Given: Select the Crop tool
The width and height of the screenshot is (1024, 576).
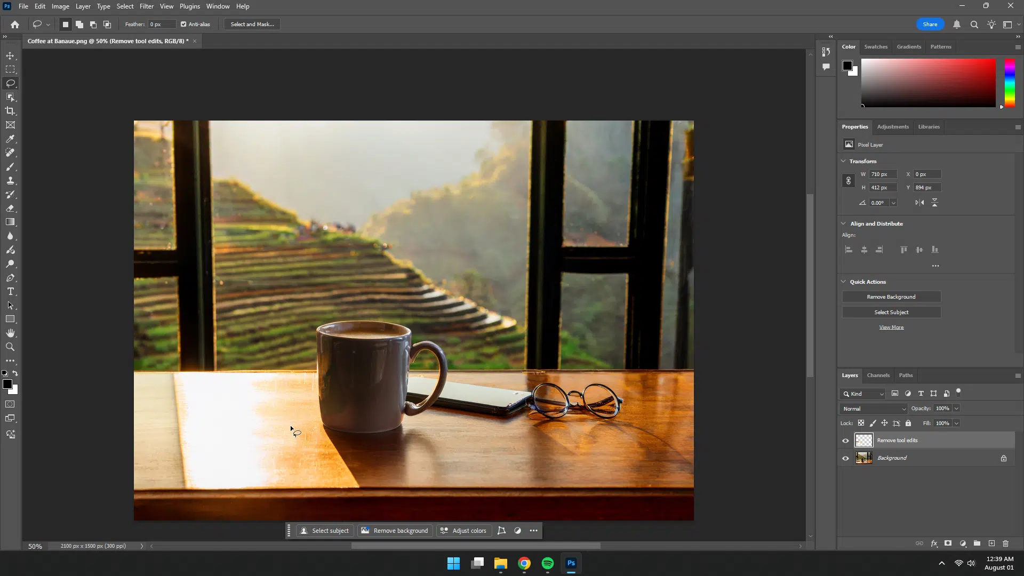Looking at the screenshot, I should tap(10, 111).
